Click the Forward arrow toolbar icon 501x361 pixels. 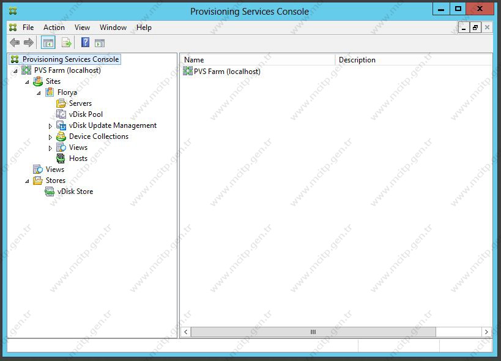(x=29, y=42)
